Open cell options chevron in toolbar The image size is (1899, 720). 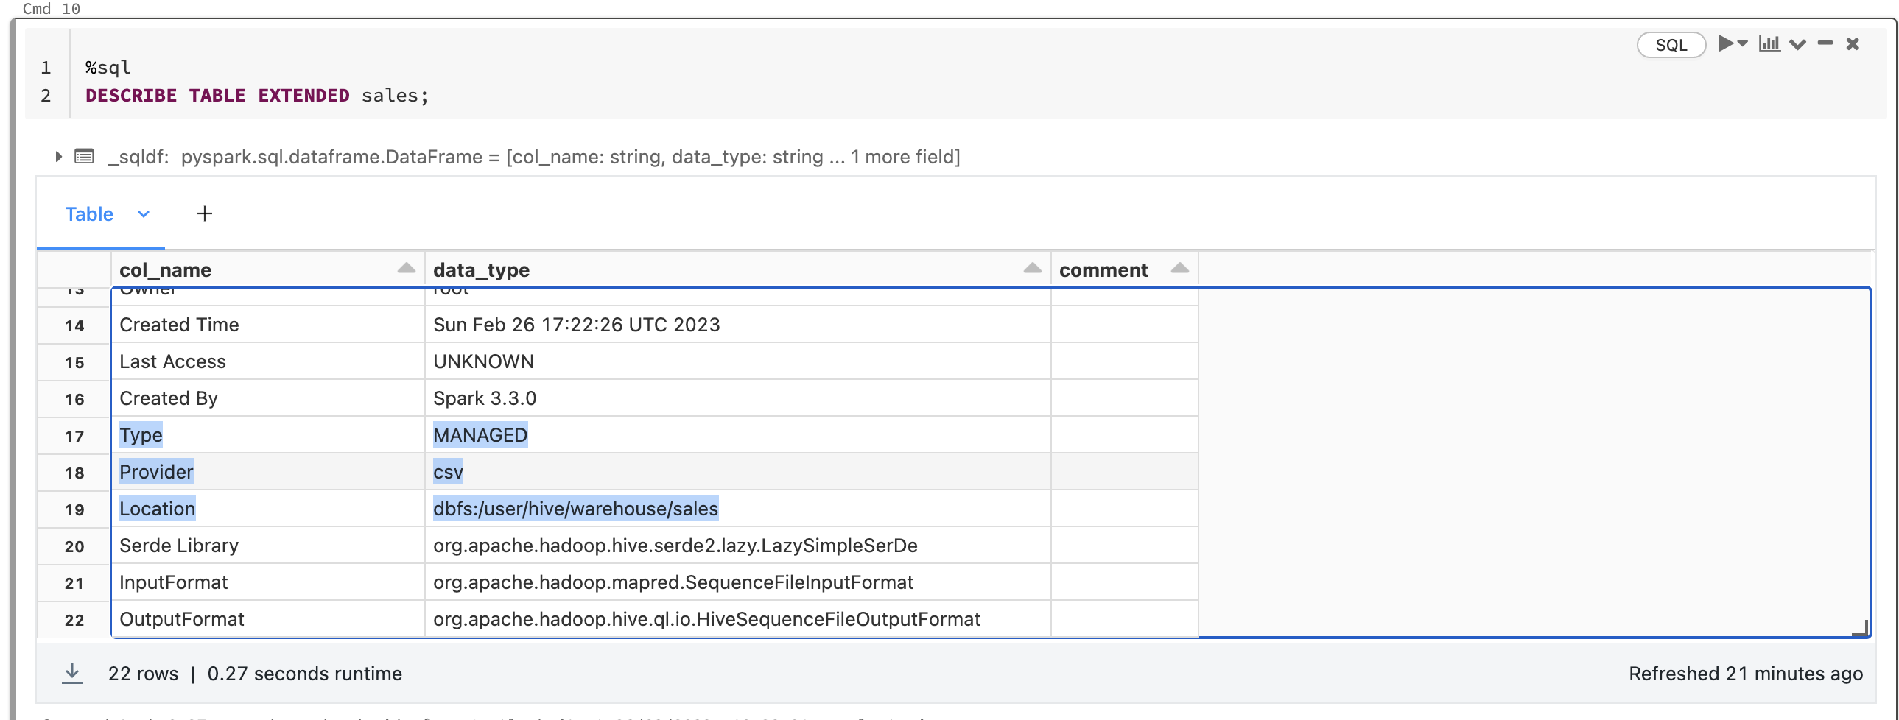point(1797,45)
